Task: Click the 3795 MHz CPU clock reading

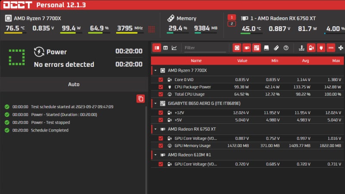Action: (x=130, y=28)
